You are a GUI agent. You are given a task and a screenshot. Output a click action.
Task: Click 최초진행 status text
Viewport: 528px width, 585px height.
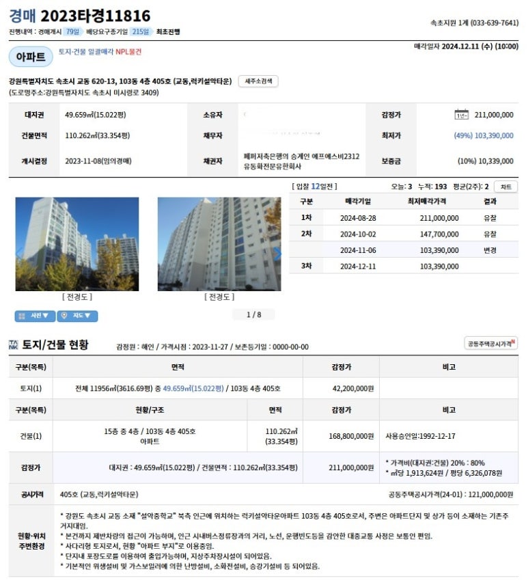pos(168,31)
